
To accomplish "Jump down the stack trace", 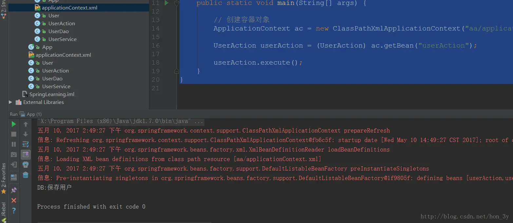I will coord(26,134).
